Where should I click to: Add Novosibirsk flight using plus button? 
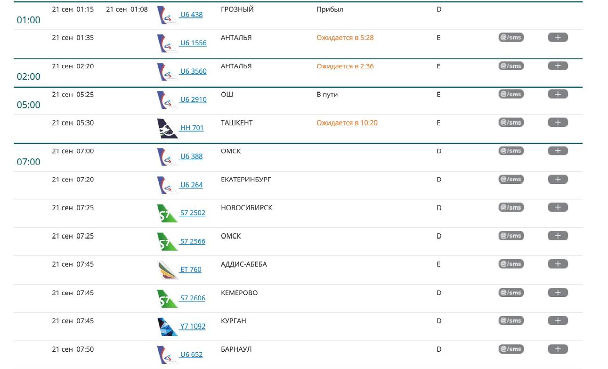(558, 207)
